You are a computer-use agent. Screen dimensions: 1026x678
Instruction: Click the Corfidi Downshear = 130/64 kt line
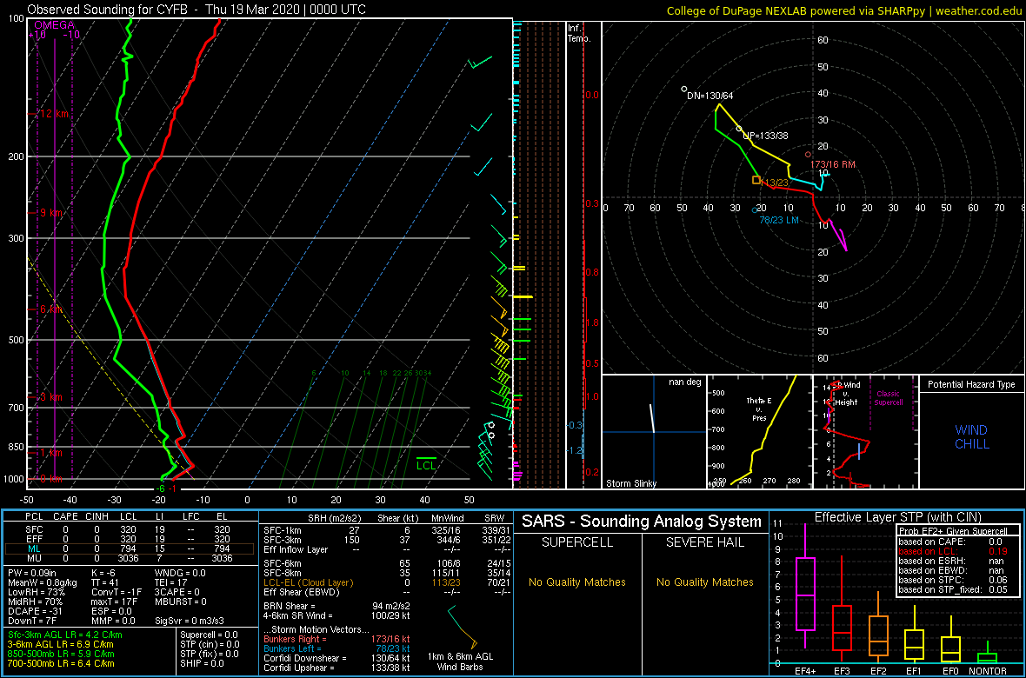[336, 658]
